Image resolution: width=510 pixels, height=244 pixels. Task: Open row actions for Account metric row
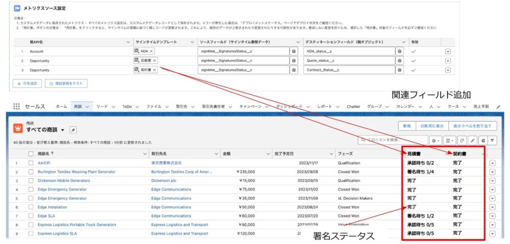point(448,51)
